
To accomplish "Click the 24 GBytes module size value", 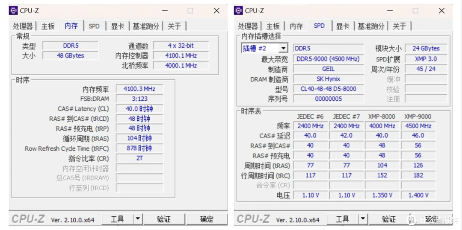I will 426,49.
